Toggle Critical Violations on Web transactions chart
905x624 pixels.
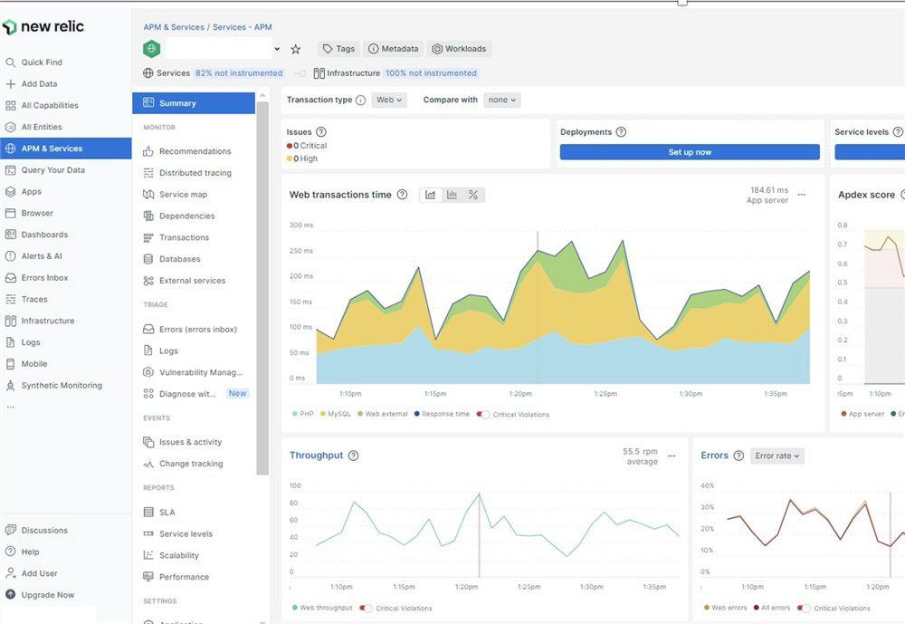[x=484, y=415]
